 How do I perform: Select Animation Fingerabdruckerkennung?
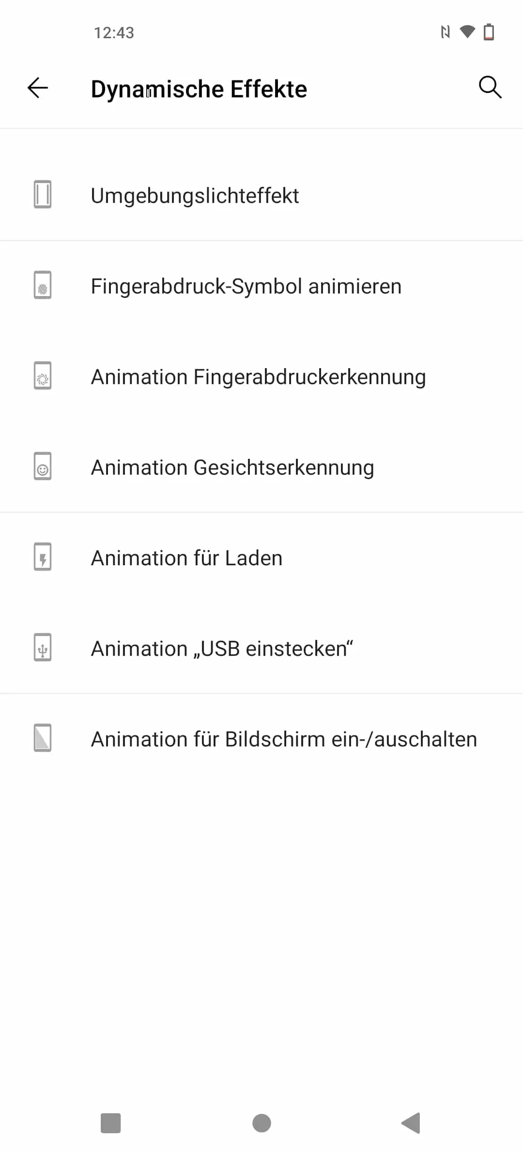261,376
